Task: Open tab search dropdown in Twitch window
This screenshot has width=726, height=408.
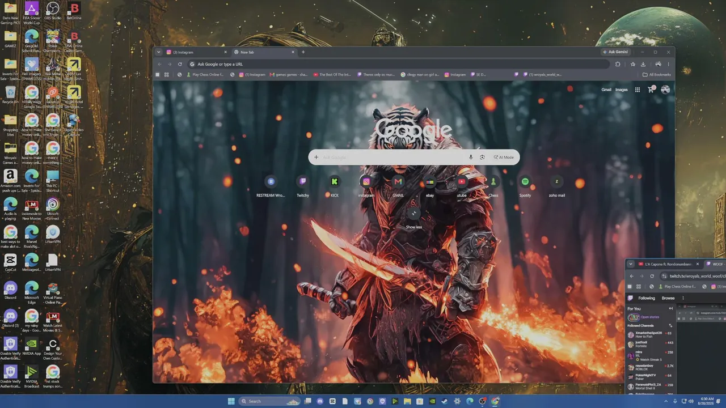Action: [630, 264]
